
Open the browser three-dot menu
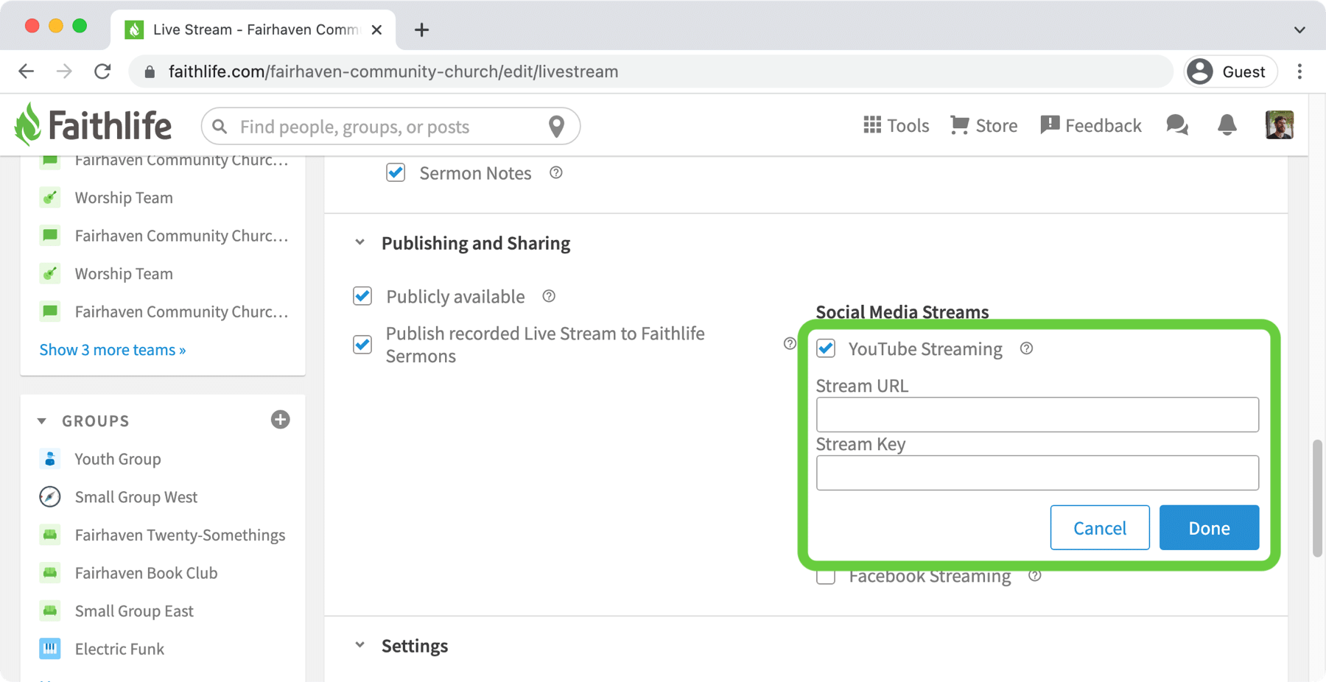tap(1299, 71)
